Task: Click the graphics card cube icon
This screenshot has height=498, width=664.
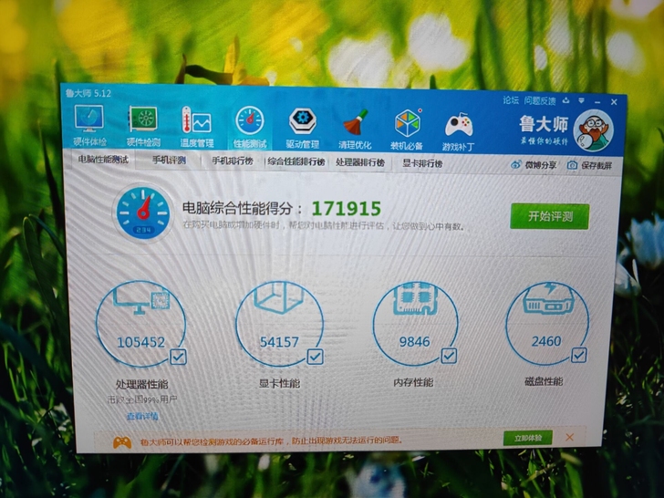Action: pyautogui.click(x=279, y=298)
